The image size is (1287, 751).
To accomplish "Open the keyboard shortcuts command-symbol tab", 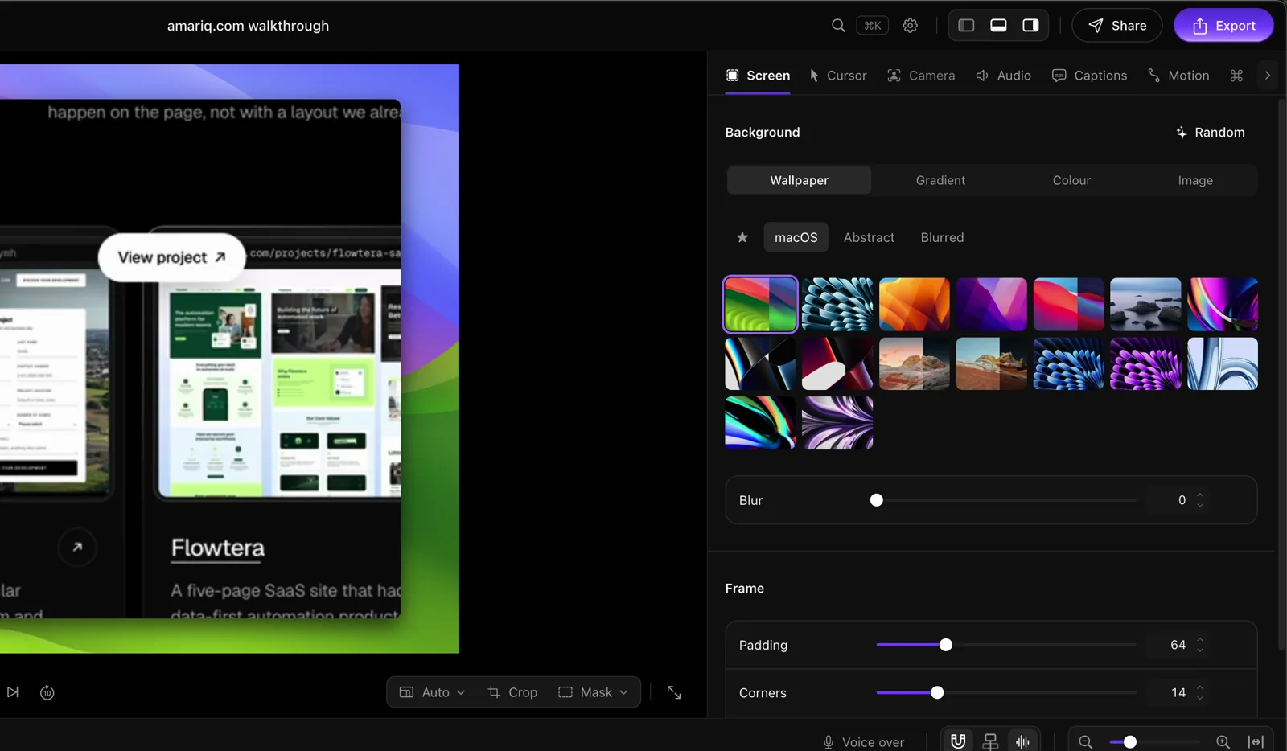I will pyautogui.click(x=1236, y=76).
